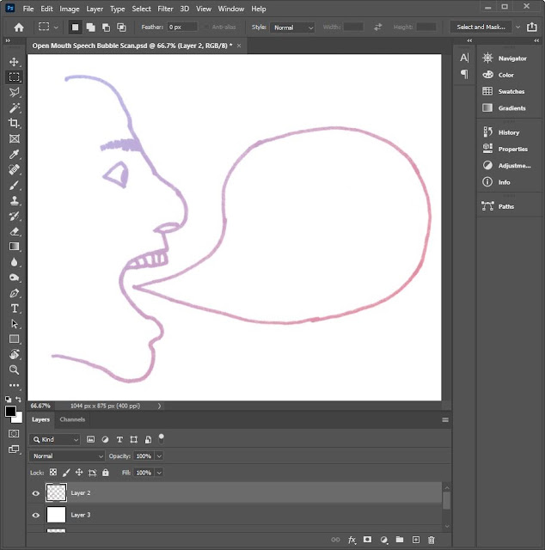Select the Hand tool

point(14,354)
